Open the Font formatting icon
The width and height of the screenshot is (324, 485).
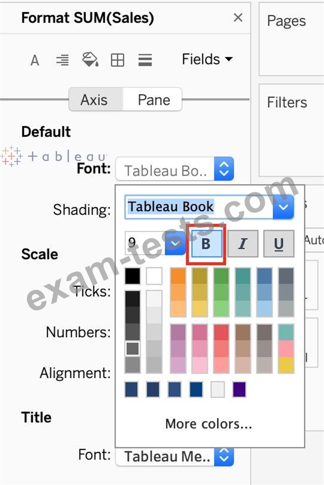(x=35, y=60)
